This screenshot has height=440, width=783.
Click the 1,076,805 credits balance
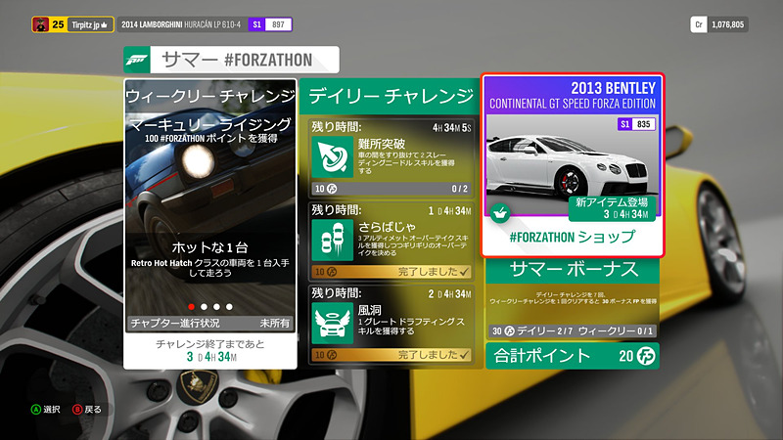click(x=727, y=24)
